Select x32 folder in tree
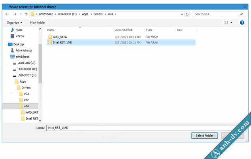The image size is (251, 159). [26, 100]
